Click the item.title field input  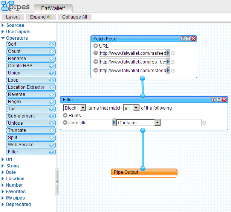[x=90, y=122]
